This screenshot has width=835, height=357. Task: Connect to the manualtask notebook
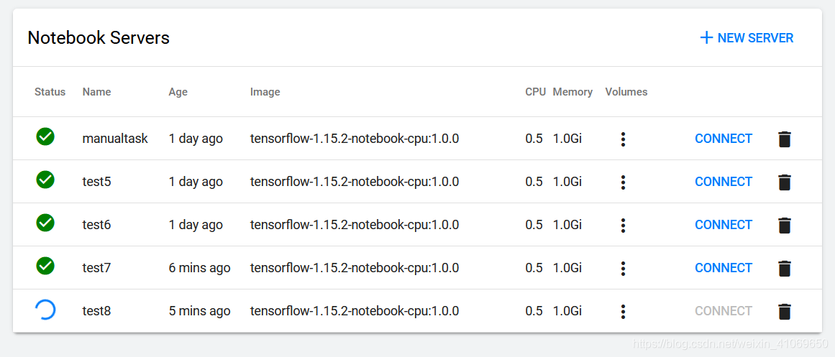tap(724, 139)
